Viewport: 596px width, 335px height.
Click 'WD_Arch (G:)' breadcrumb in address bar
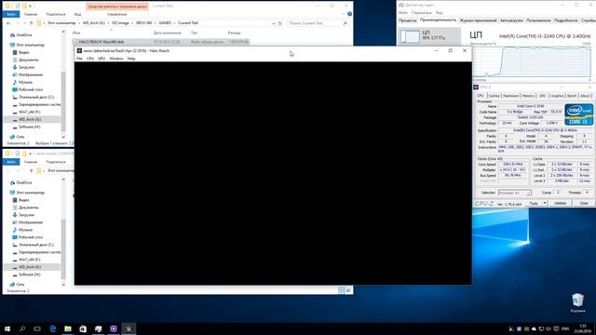93,23
